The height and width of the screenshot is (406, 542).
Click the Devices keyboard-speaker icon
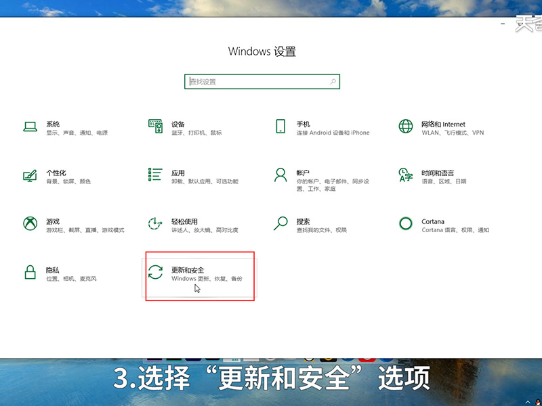coord(155,127)
